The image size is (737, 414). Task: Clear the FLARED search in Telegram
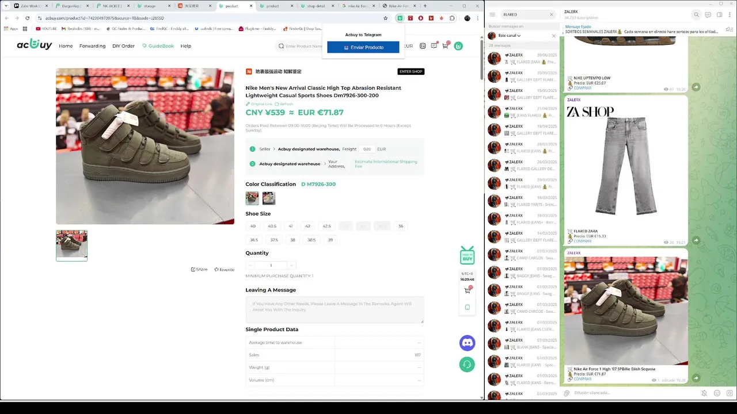point(551,14)
